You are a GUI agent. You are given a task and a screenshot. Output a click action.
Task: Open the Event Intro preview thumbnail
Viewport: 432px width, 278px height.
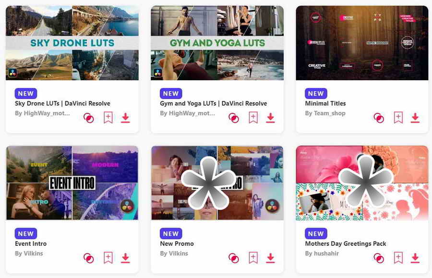72,183
